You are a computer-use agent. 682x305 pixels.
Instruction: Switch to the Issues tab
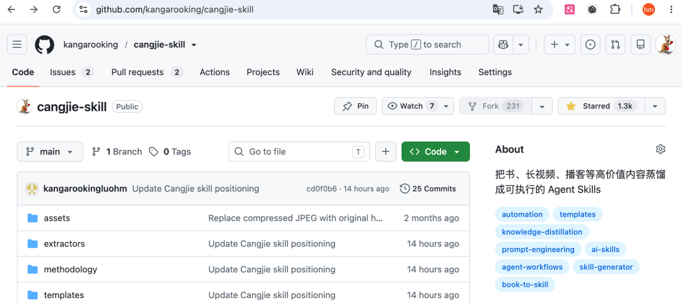pos(72,72)
